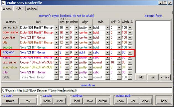Click the sample show button
This screenshot has width=174, height=107.
60,101
